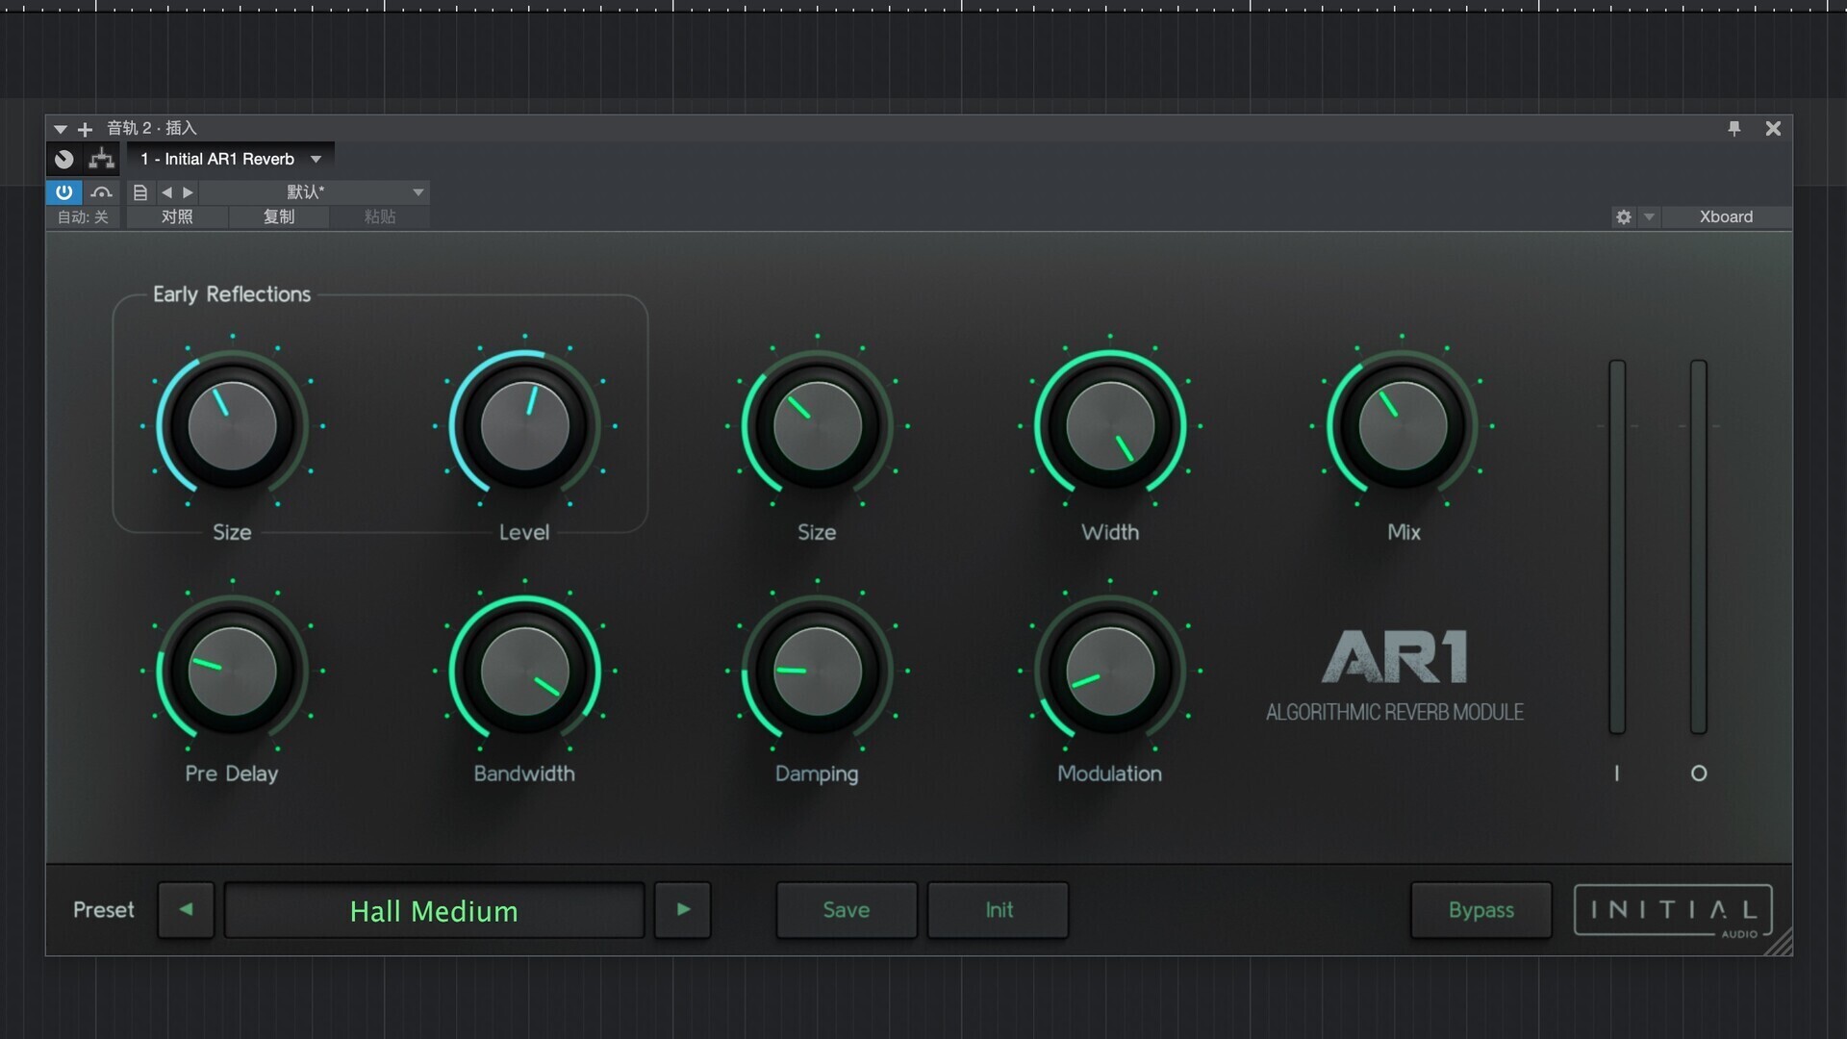The width and height of the screenshot is (1847, 1039).
Task: Click the window resize grip corner
Action: (1780, 943)
